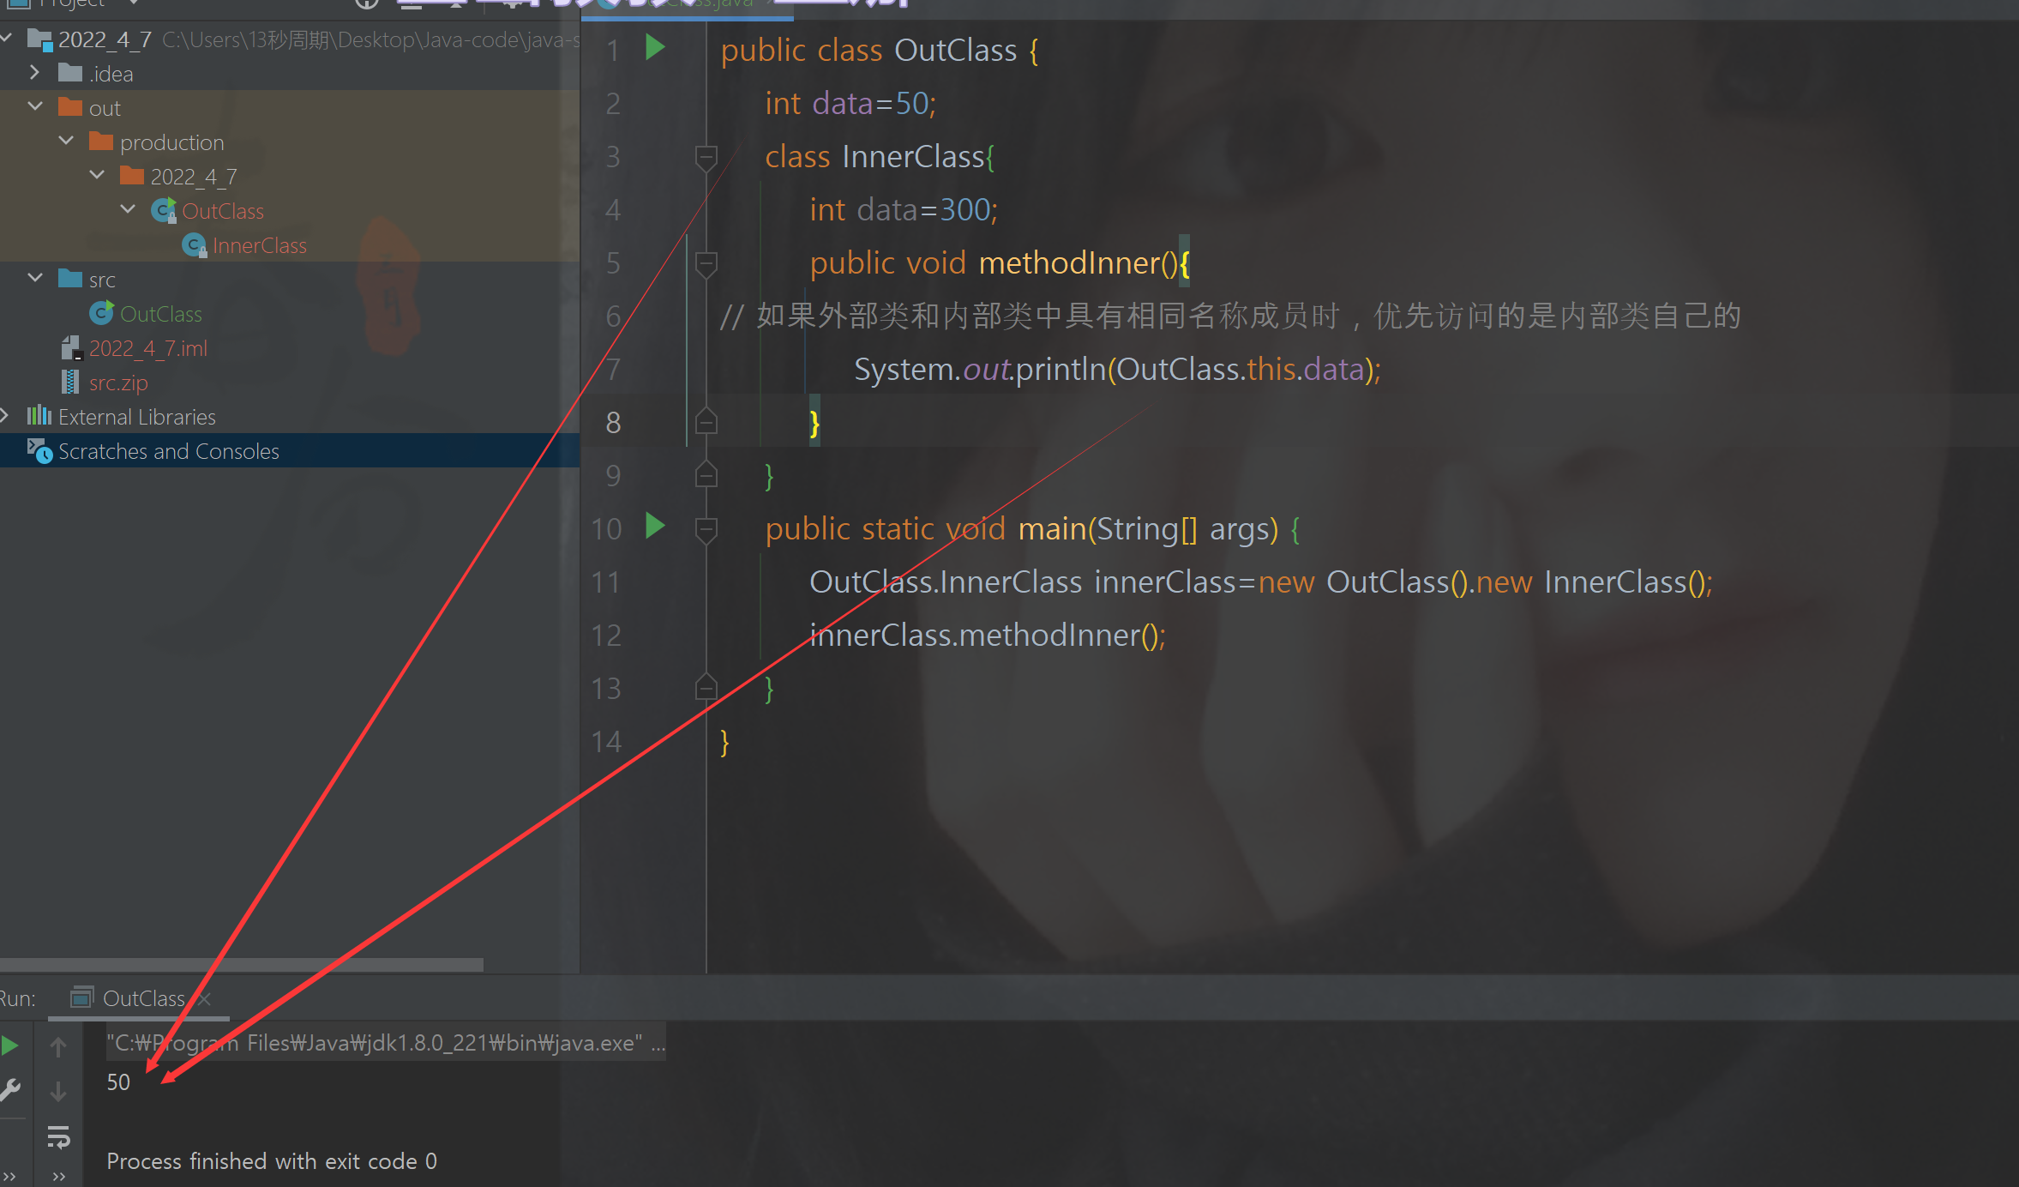Click fold end marker on line 8

point(706,421)
